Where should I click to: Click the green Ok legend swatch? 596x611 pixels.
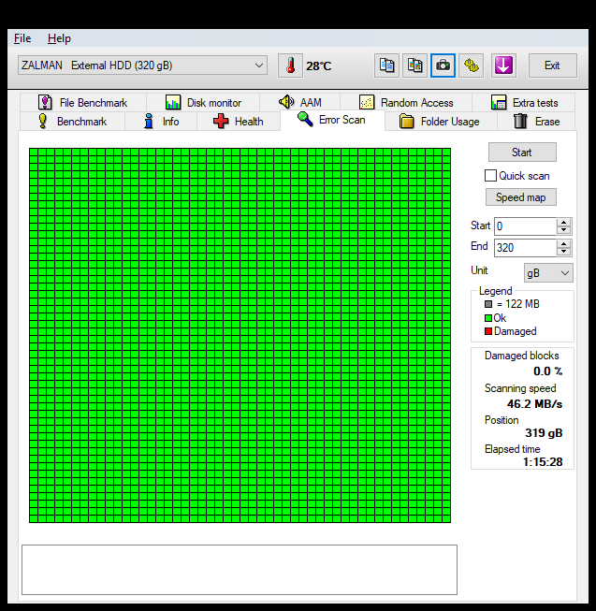(488, 318)
